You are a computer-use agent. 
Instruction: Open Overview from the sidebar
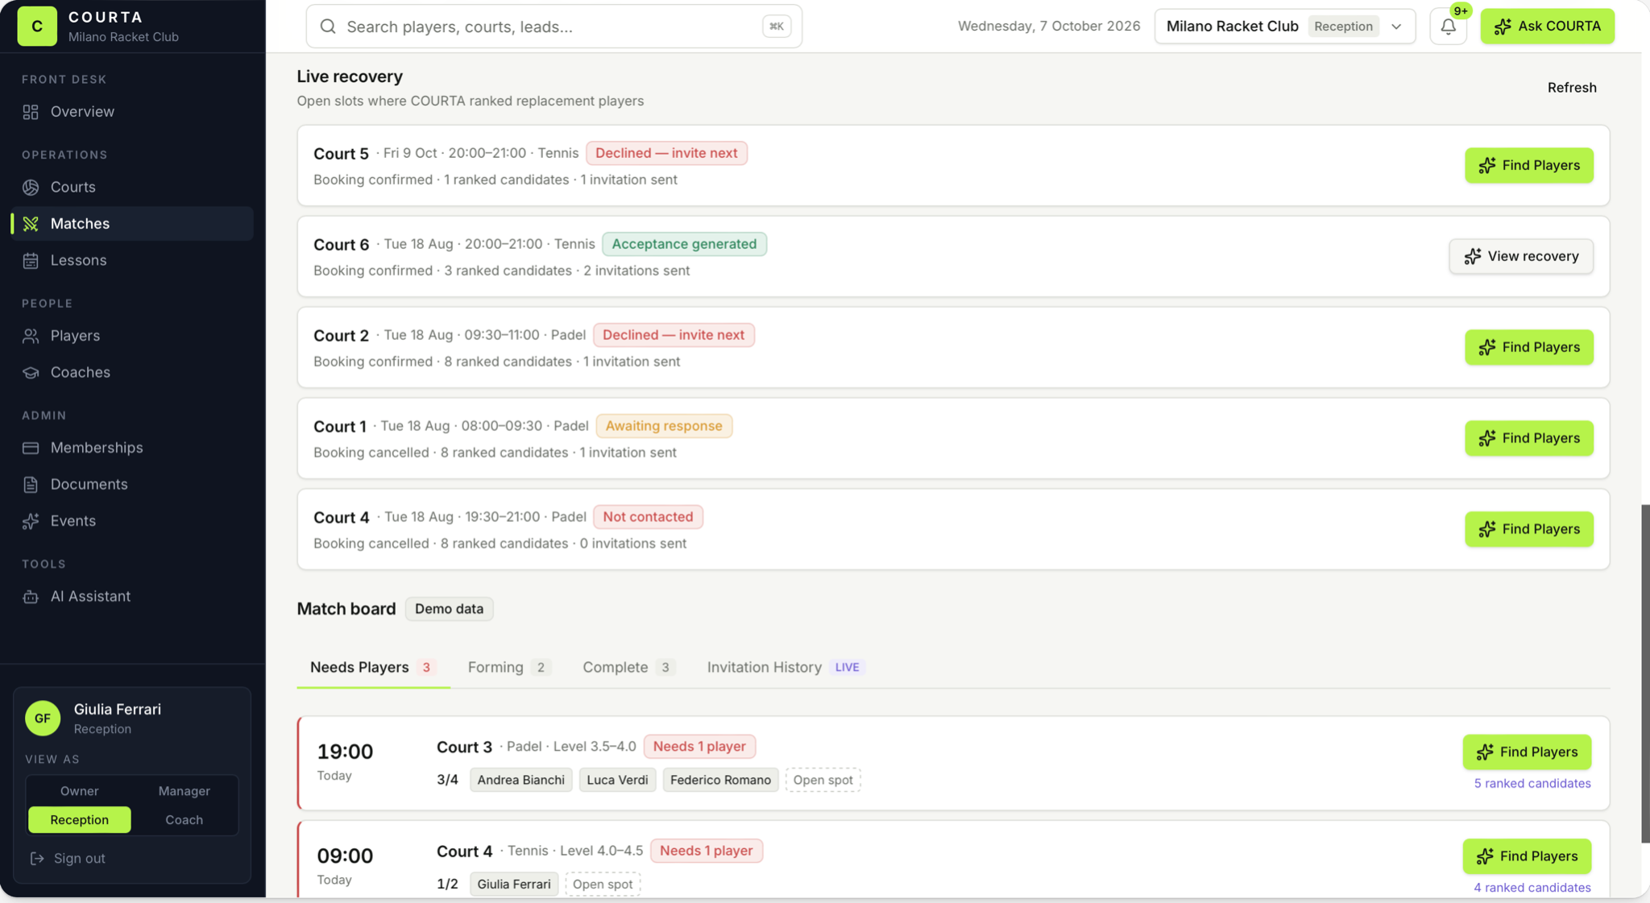pos(132,112)
